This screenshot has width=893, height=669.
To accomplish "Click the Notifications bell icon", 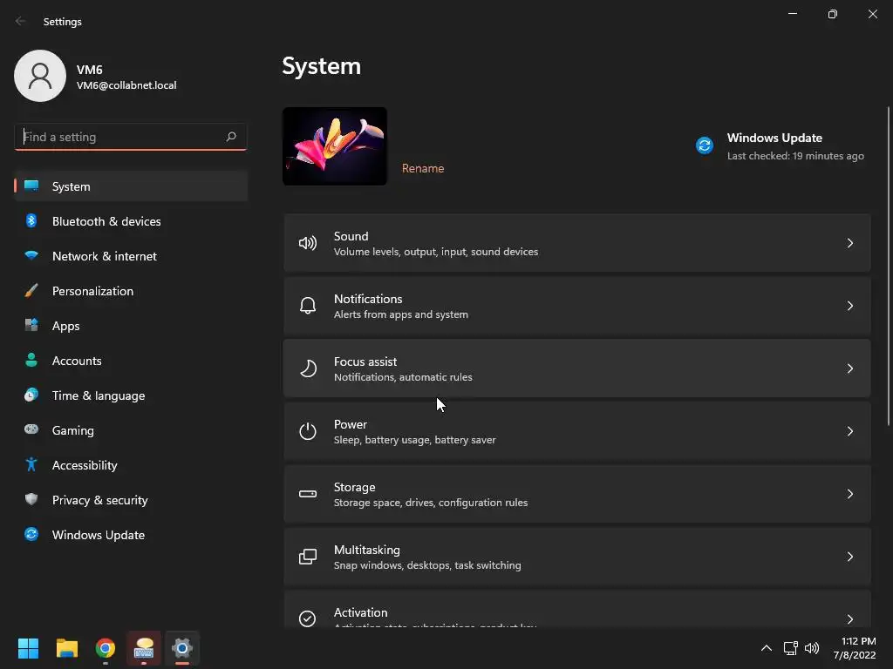I will click(308, 306).
